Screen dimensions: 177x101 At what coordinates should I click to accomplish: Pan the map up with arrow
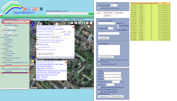33,23
